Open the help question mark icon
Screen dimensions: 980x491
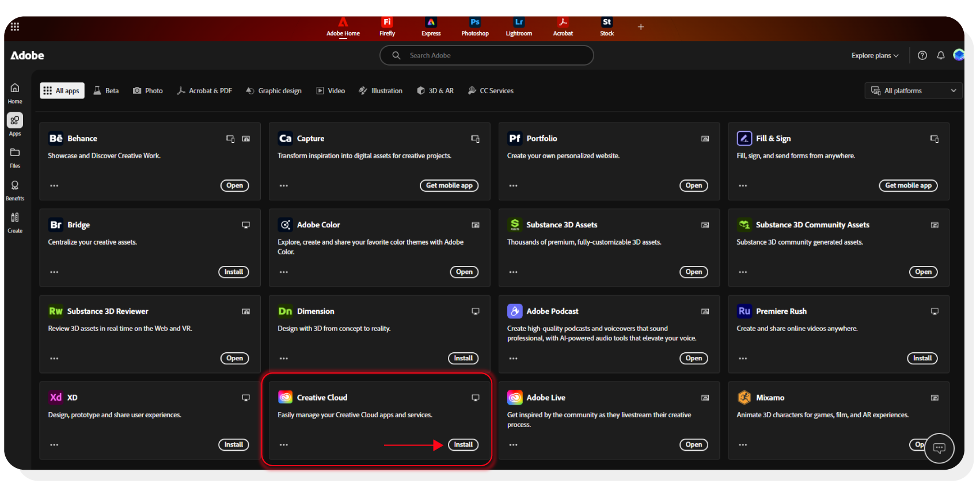tap(922, 56)
